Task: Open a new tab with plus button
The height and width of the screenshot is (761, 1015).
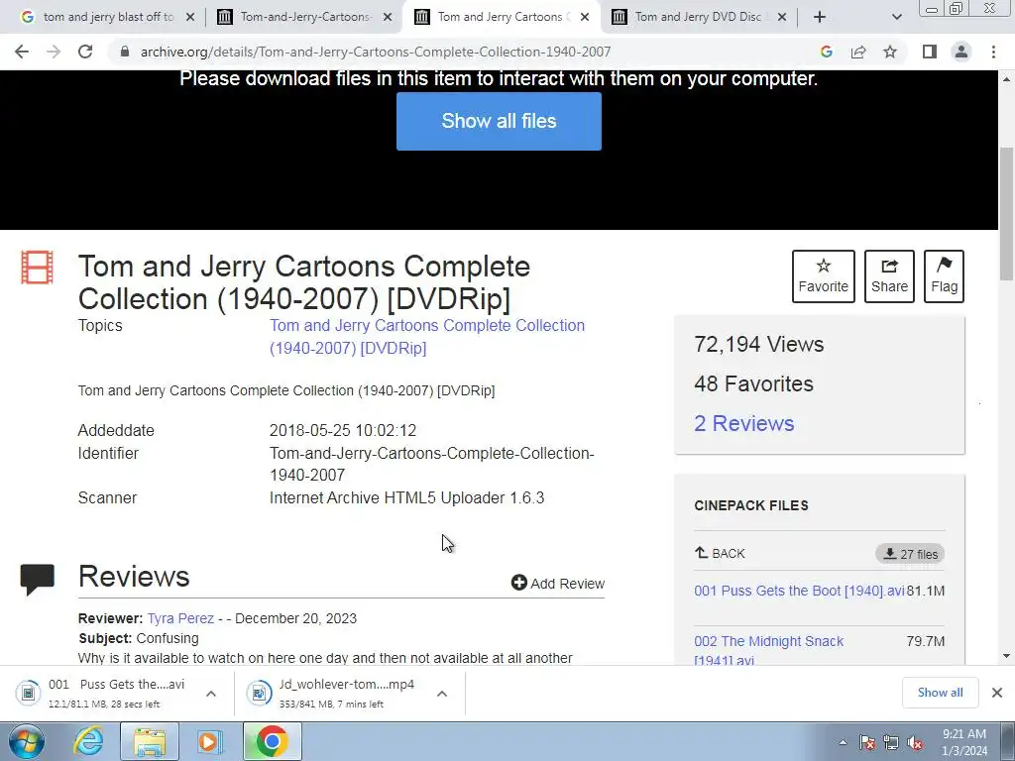Action: 820,18
